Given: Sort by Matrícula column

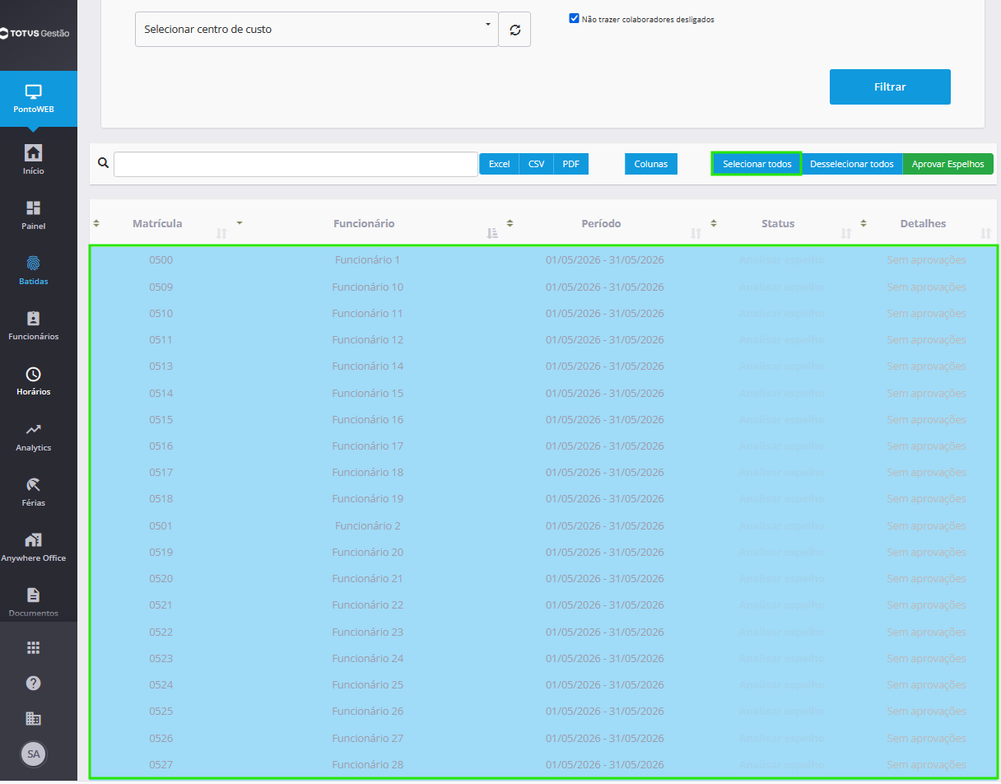Looking at the screenshot, I should coord(157,224).
